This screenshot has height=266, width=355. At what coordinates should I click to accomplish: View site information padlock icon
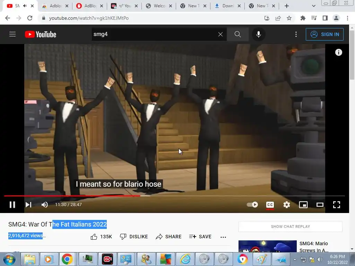(44, 18)
